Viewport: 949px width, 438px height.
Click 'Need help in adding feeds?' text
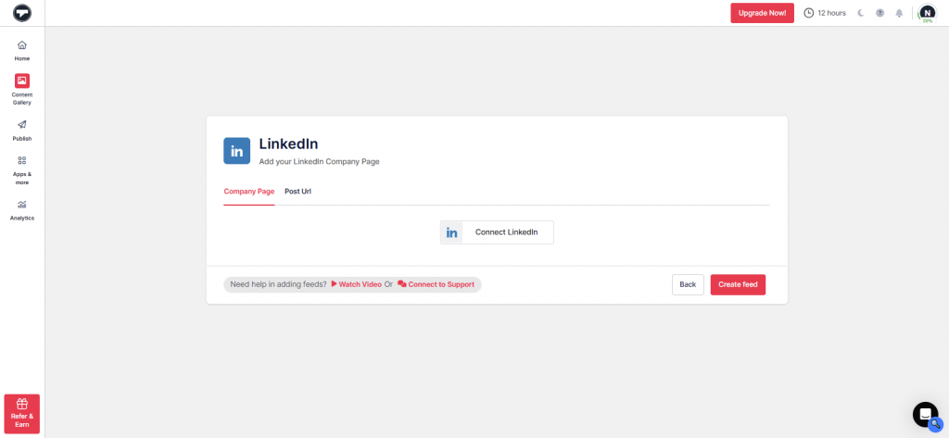pos(278,284)
